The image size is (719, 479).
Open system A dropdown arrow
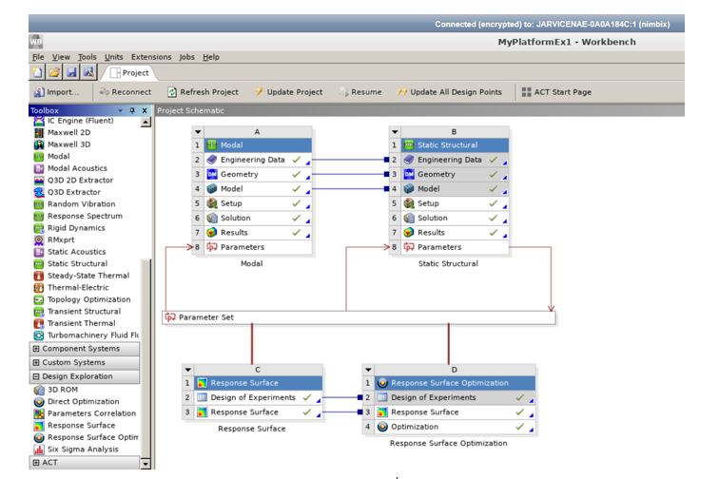click(x=198, y=132)
